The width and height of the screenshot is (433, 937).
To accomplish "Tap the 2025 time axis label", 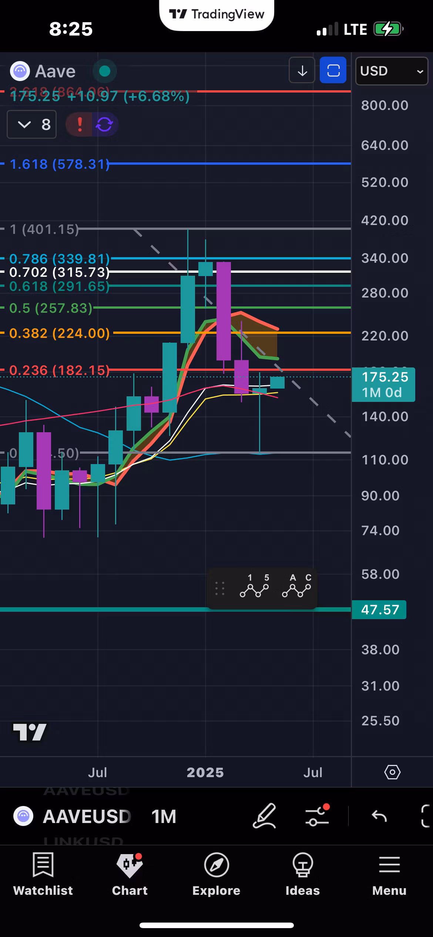I will (205, 772).
